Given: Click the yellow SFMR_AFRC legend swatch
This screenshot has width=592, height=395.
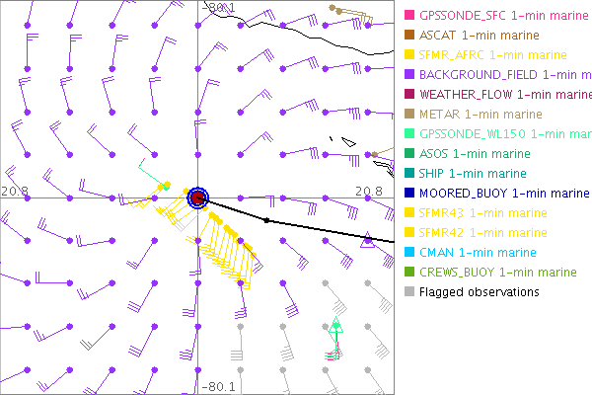Looking at the screenshot, I should (409, 55).
